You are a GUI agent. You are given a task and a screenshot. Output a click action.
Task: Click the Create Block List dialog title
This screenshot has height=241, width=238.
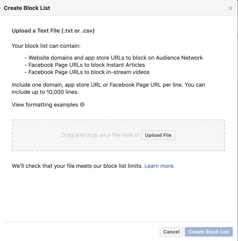(27, 8)
